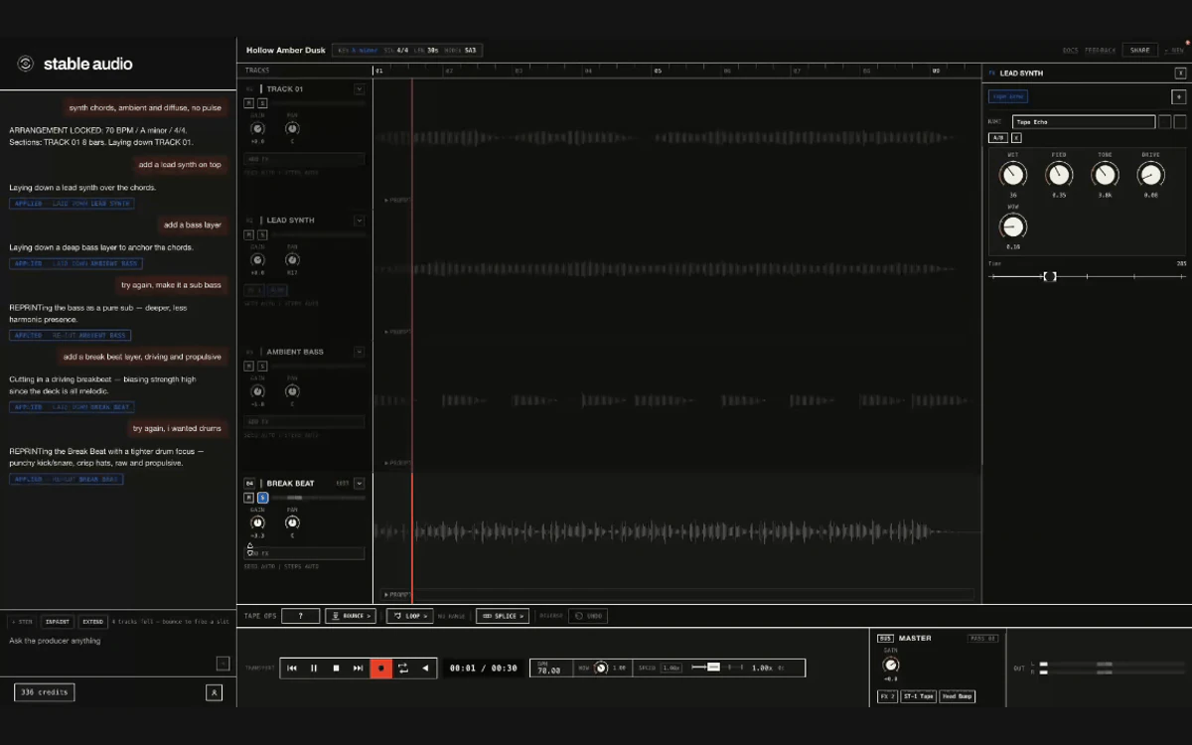Open the Bounce menu in Tape Ops
Viewport: 1192px width, 745px height.
point(352,616)
